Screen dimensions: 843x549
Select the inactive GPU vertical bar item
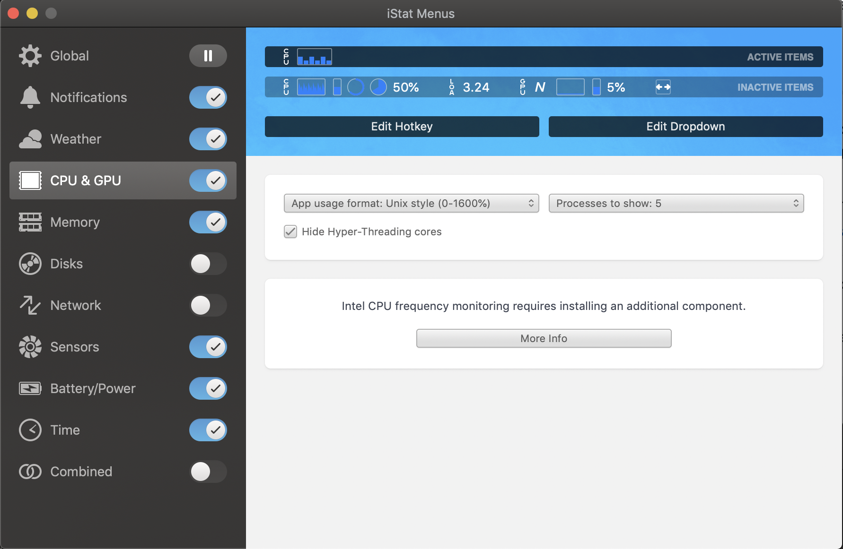597,87
